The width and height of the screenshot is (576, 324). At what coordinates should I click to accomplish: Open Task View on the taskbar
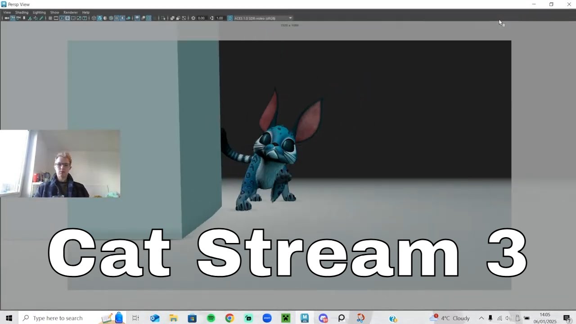135,318
